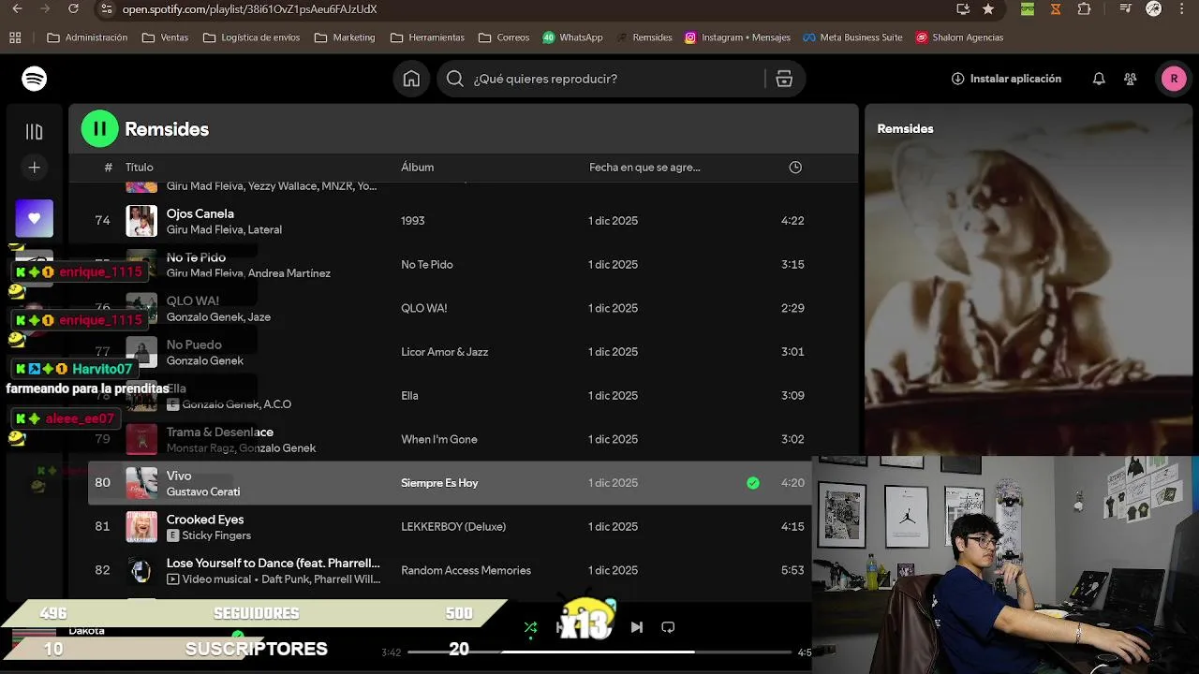Open the A.C.O artist link
Viewport: 1199px width, 674px height.
tap(277, 404)
